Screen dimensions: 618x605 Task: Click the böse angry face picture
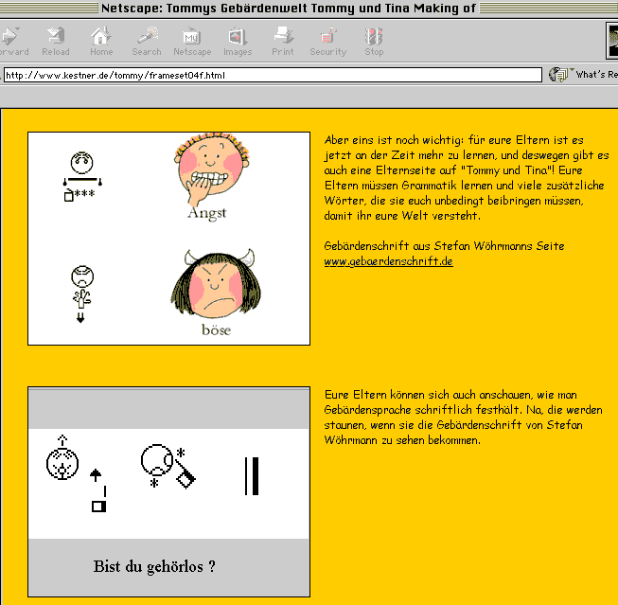coord(216,284)
